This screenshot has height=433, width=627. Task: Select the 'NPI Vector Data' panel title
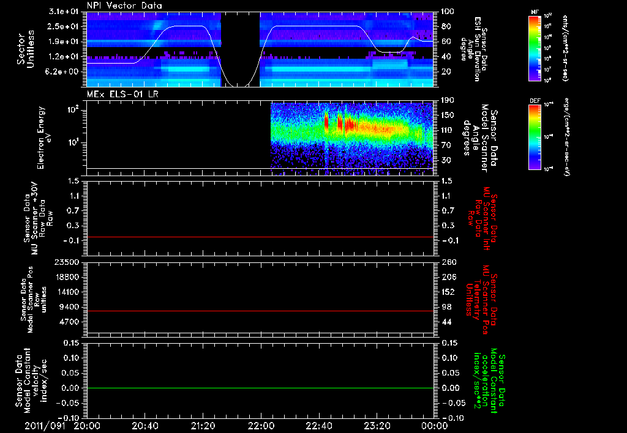(125, 6)
